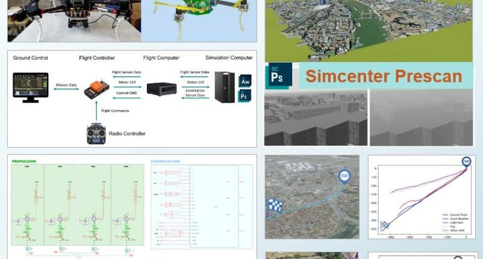Click "Flight Sensor Data" beside Flight Controller

pos(126,72)
